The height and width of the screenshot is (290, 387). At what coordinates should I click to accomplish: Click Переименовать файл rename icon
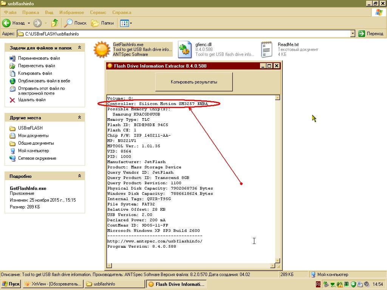(x=12, y=58)
